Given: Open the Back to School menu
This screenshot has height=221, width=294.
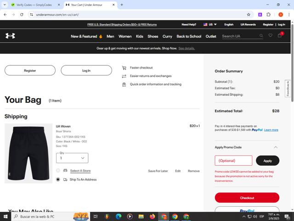Looking at the screenshot, I should click(x=189, y=36).
